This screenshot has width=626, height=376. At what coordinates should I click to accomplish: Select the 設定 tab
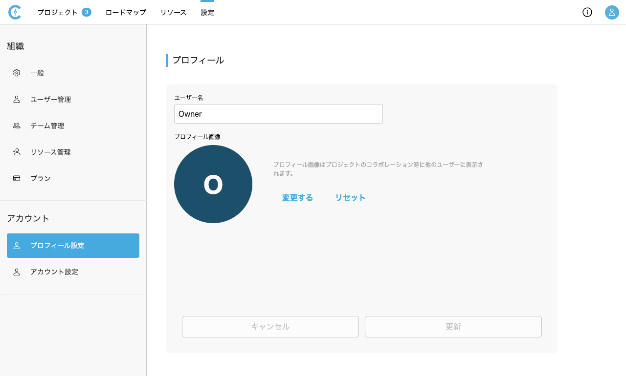click(207, 12)
